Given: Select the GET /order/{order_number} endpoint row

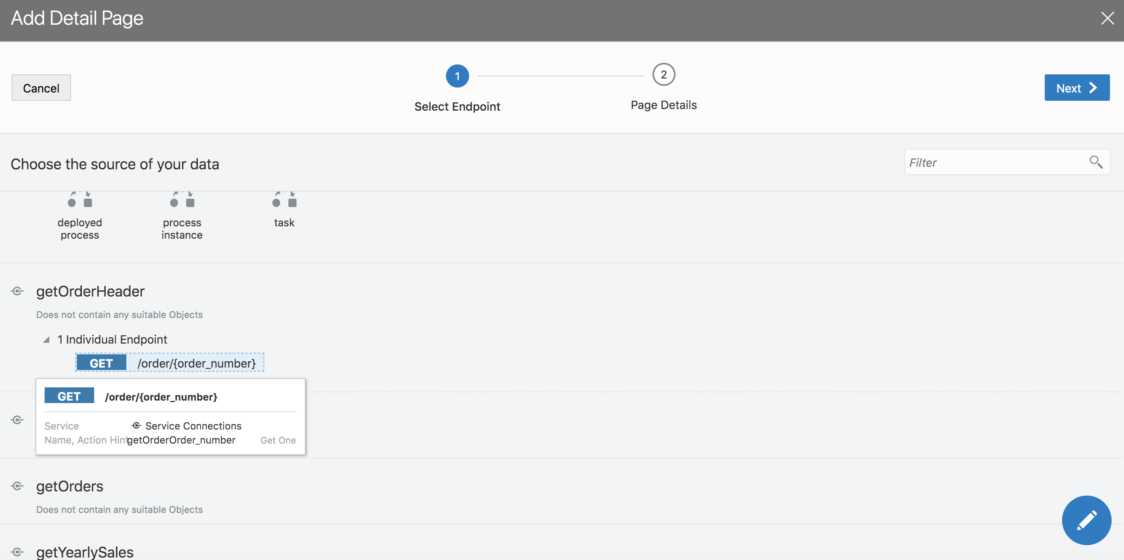Looking at the screenshot, I should (x=170, y=363).
